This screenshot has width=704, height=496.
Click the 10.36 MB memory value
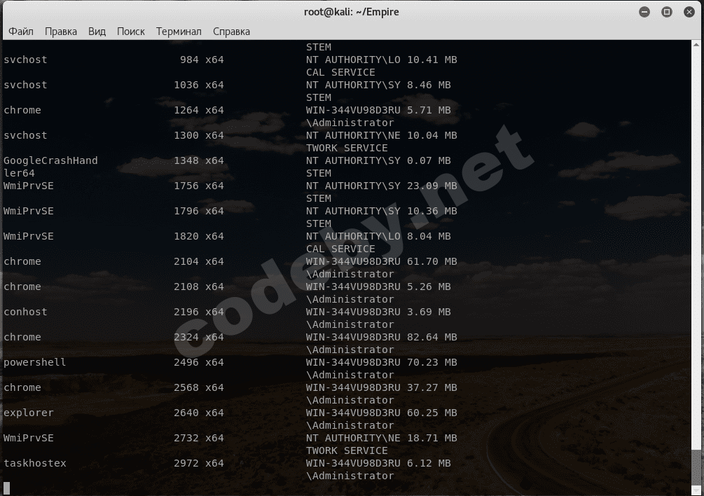tap(432, 211)
